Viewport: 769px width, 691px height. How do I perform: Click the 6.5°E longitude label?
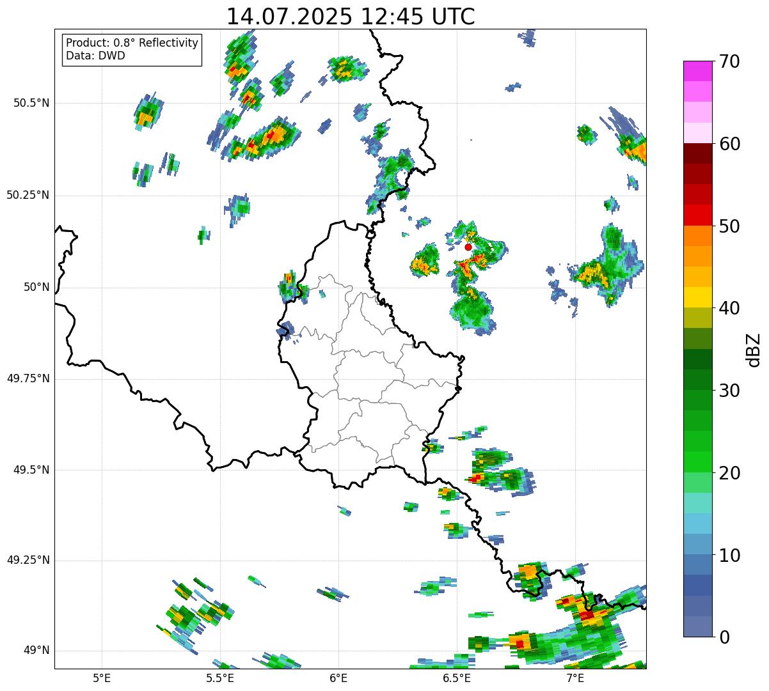pyautogui.click(x=457, y=678)
